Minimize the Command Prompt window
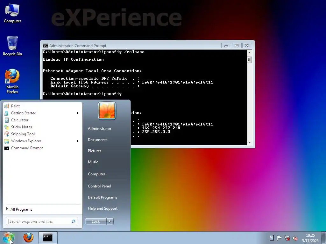326x244 pixels. click(226, 46)
